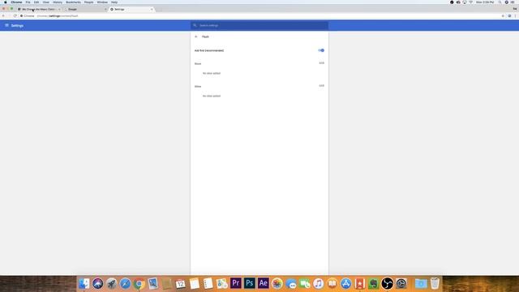The width and height of the screenshot is (519, 292).
Task: Open the Chrome menu in the menu bar
Action: click(x=16, y=2)
